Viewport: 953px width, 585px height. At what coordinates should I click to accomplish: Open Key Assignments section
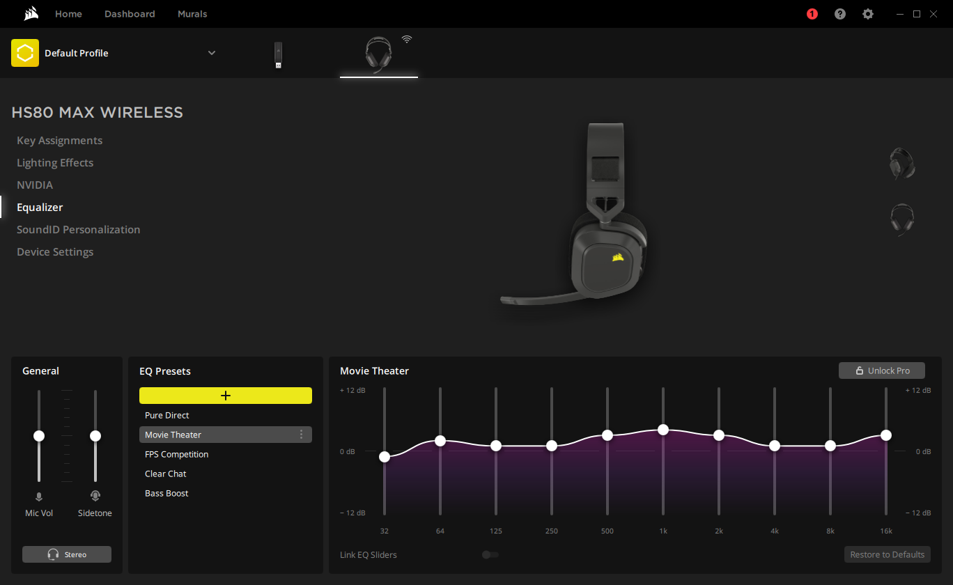coord(59,141)
